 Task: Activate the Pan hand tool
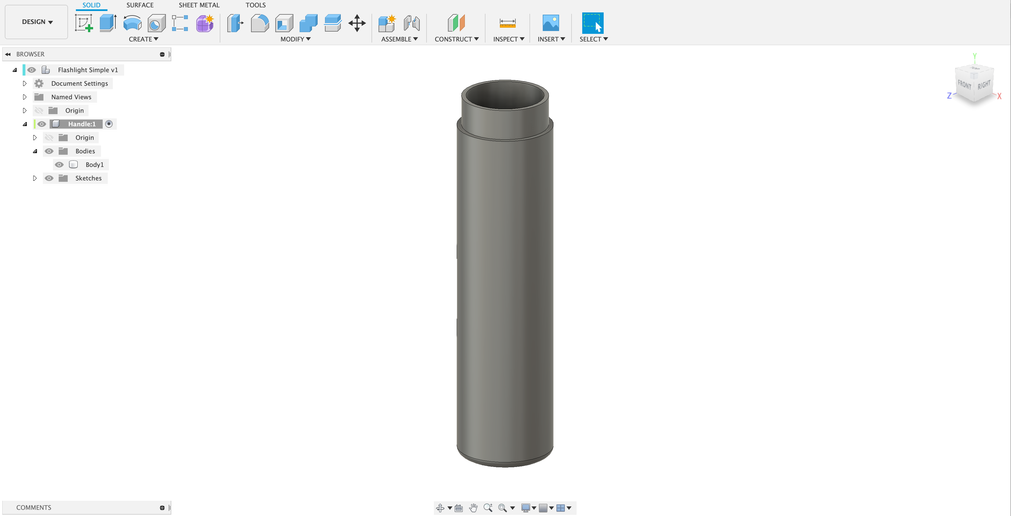(x=473, y=508)
